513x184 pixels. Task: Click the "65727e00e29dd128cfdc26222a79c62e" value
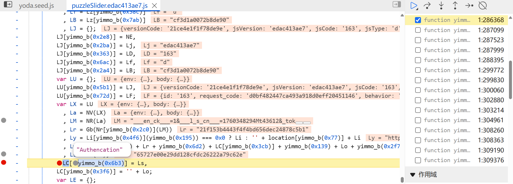[x=189, y=155]
